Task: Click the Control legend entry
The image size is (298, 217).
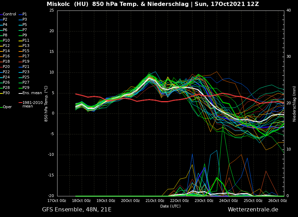Action: coord(9,14)
